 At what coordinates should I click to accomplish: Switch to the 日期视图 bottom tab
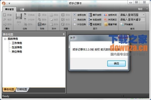22,89
